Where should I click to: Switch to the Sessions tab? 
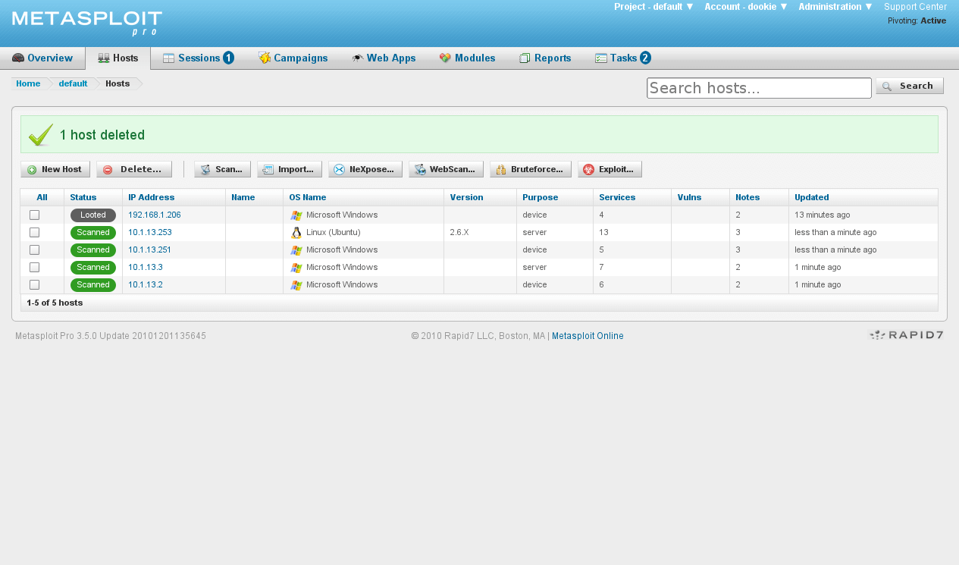click(198, 58)
